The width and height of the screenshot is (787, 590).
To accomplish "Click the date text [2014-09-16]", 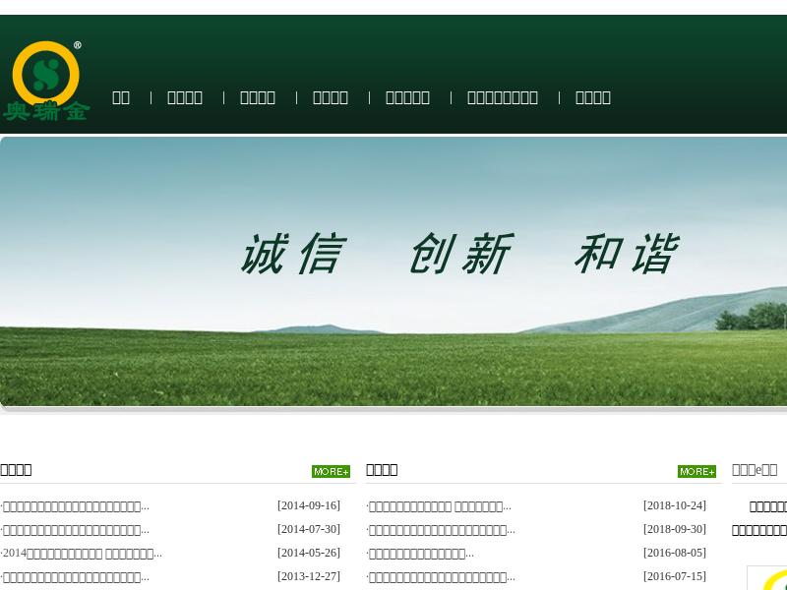I will tap(309, 505).
